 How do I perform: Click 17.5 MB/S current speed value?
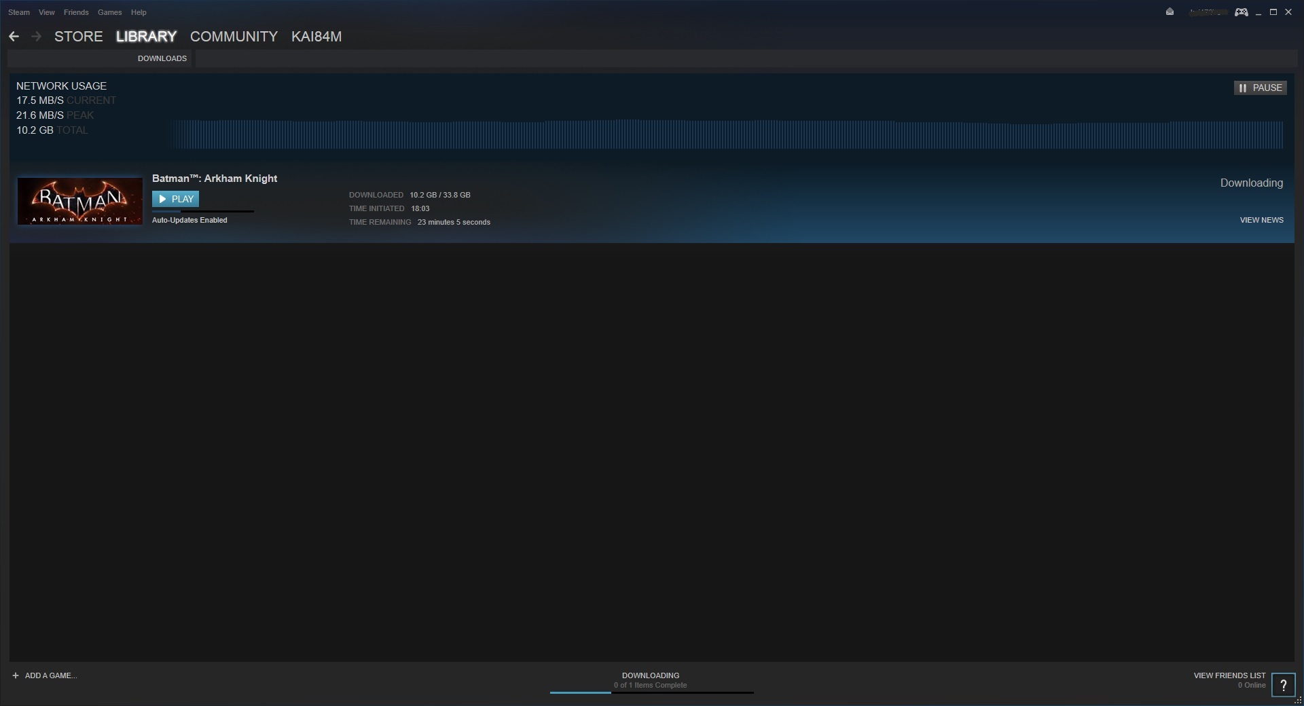pos(40,100)
